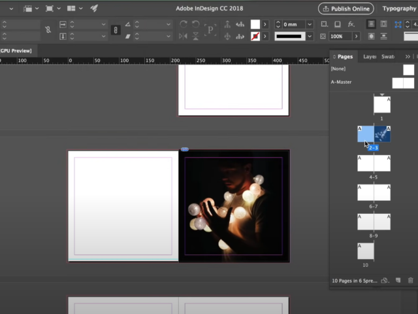Click the paper-plane GPU performance icon
Viewport: 418px width, 314px height.
point(94,9)
